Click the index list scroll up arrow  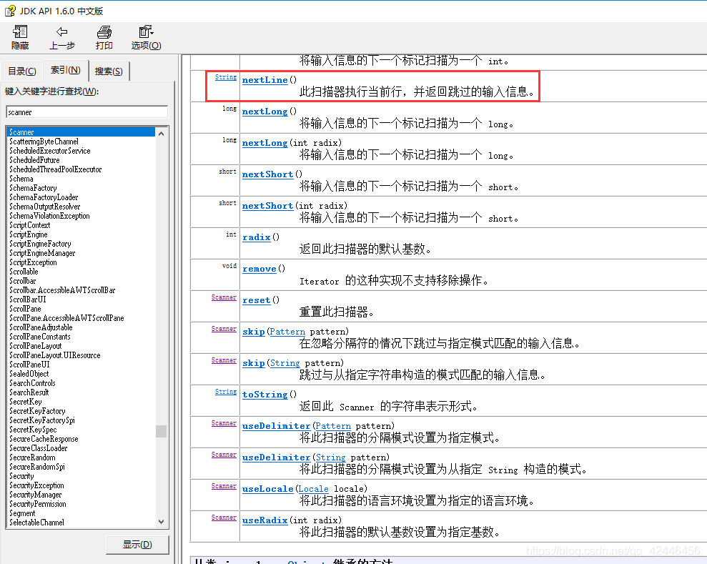point(161,134)
